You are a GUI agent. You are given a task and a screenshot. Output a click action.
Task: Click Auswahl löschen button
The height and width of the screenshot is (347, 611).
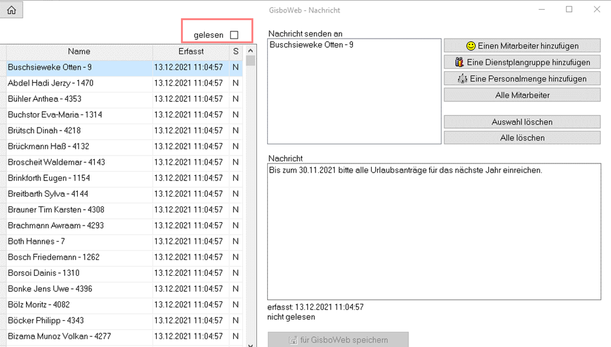tap(521, 122)
